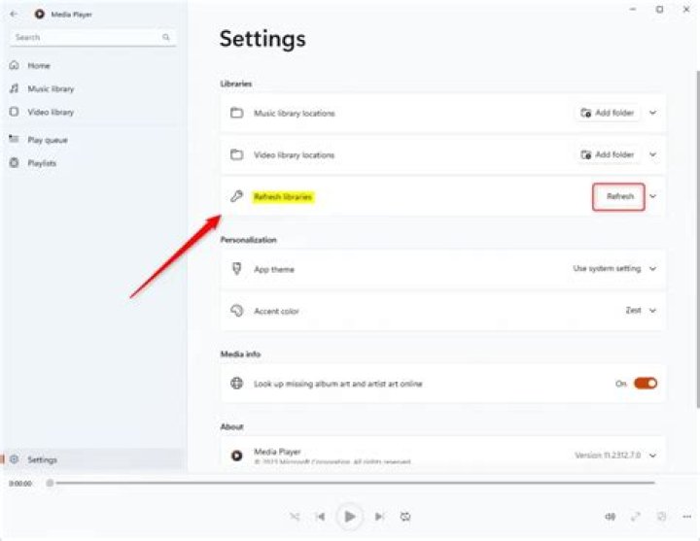Click the Video library icon
The width and height of the screenshot is (700, 541).
(15, 112)
